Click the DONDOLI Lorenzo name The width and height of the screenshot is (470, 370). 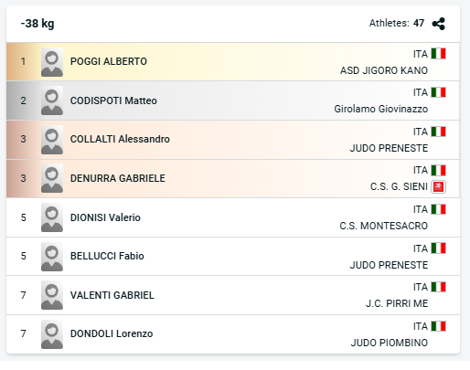(x=112, y=333)
